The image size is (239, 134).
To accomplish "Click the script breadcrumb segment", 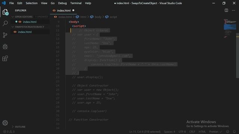I will click(114, 17).
